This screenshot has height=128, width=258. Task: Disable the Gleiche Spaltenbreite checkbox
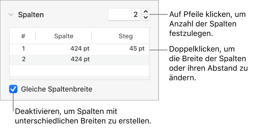point(13,89)
